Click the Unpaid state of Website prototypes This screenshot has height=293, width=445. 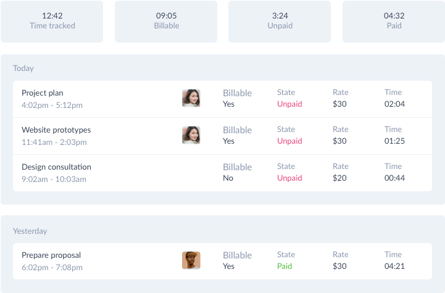tap(289, 141)
